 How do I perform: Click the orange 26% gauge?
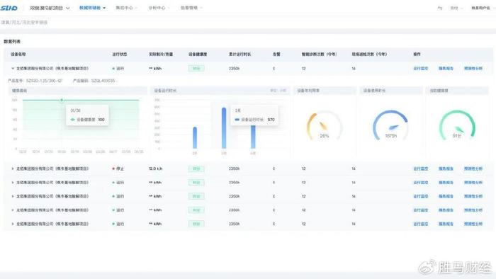click(325, 126)
